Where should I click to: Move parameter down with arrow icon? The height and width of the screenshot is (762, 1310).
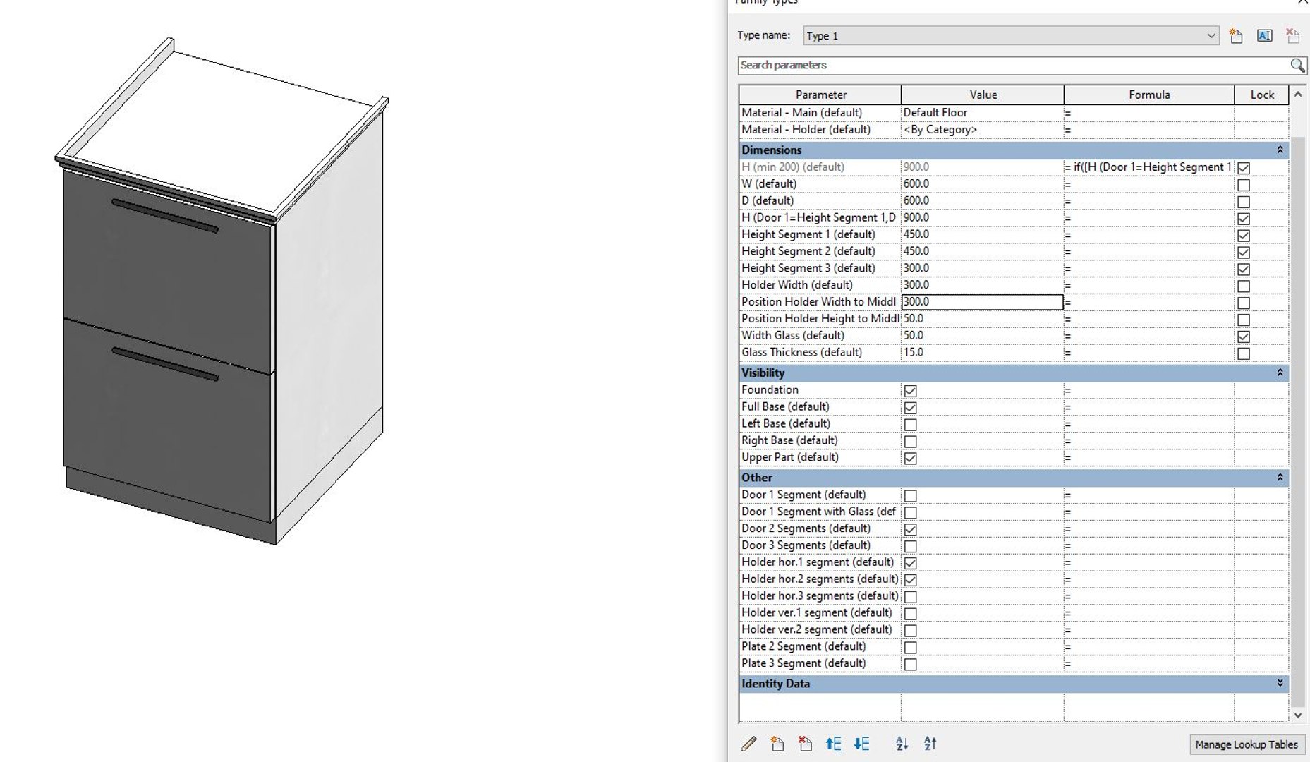pyautogui.click(x=861, y=744)
